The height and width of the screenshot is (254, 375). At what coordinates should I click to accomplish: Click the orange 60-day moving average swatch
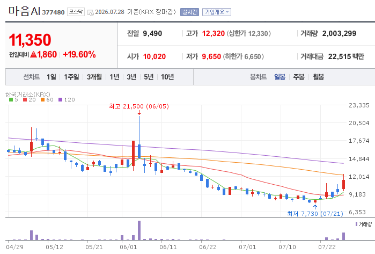(42, 99)
